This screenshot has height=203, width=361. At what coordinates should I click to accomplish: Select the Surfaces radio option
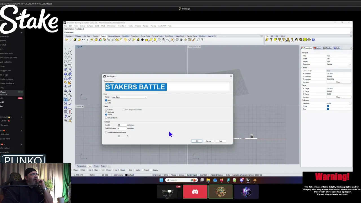[x=106, y=112]
